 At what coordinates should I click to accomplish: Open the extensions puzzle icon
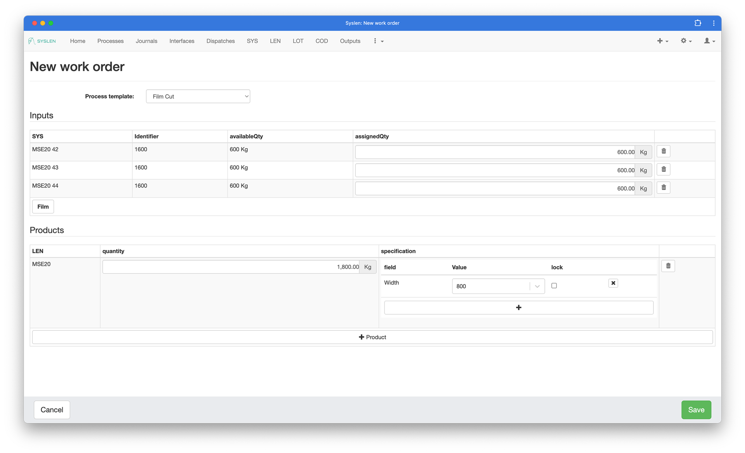[698, 23]
